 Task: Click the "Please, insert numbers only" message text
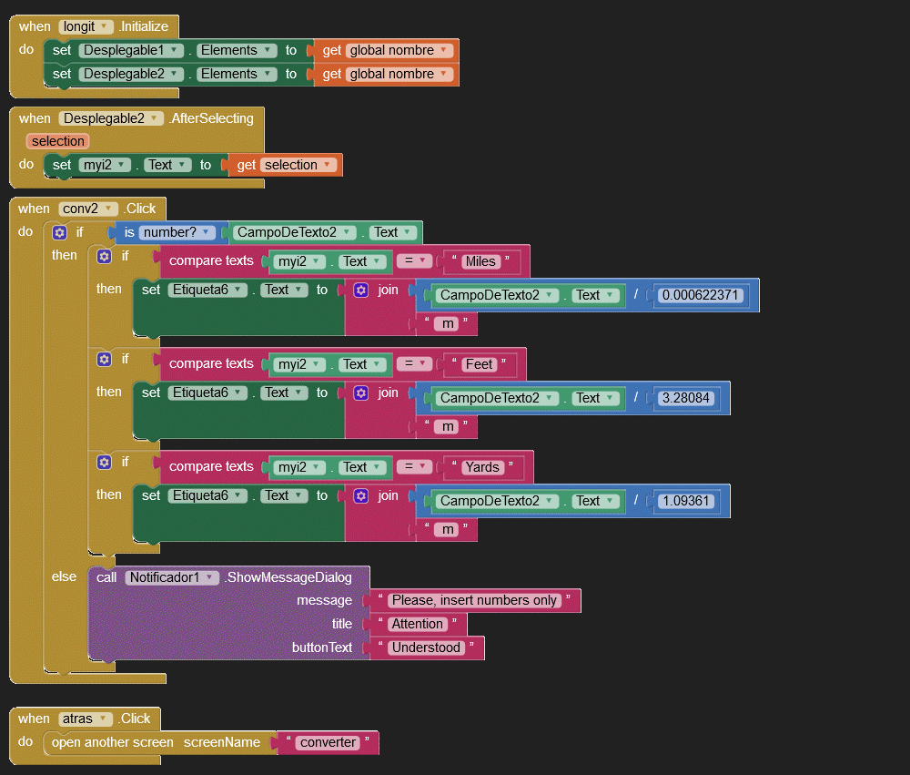click(x=472, y=601)
